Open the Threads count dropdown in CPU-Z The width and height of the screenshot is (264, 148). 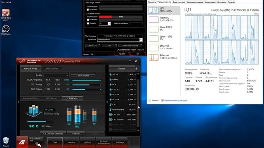click(x=109, y=23)
